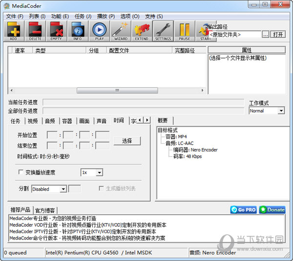Click the 类型 column header
Viewport: 293px width, 261px height.
tap(59, 50)
